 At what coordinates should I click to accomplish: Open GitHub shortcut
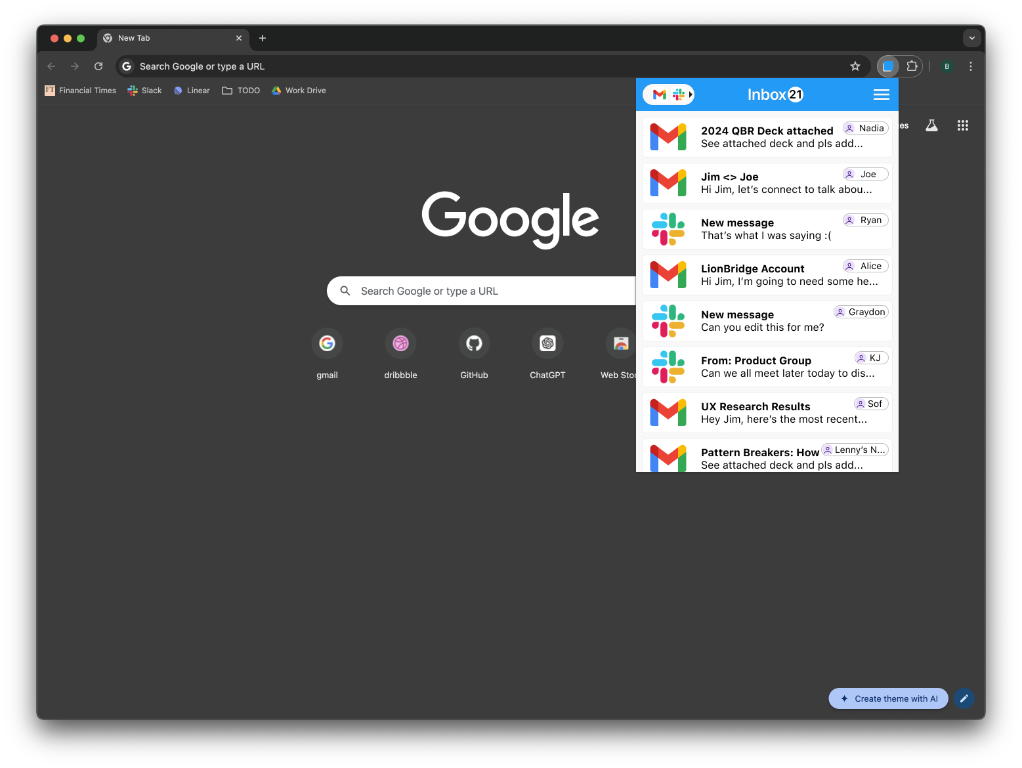click(x=474, y=354)
